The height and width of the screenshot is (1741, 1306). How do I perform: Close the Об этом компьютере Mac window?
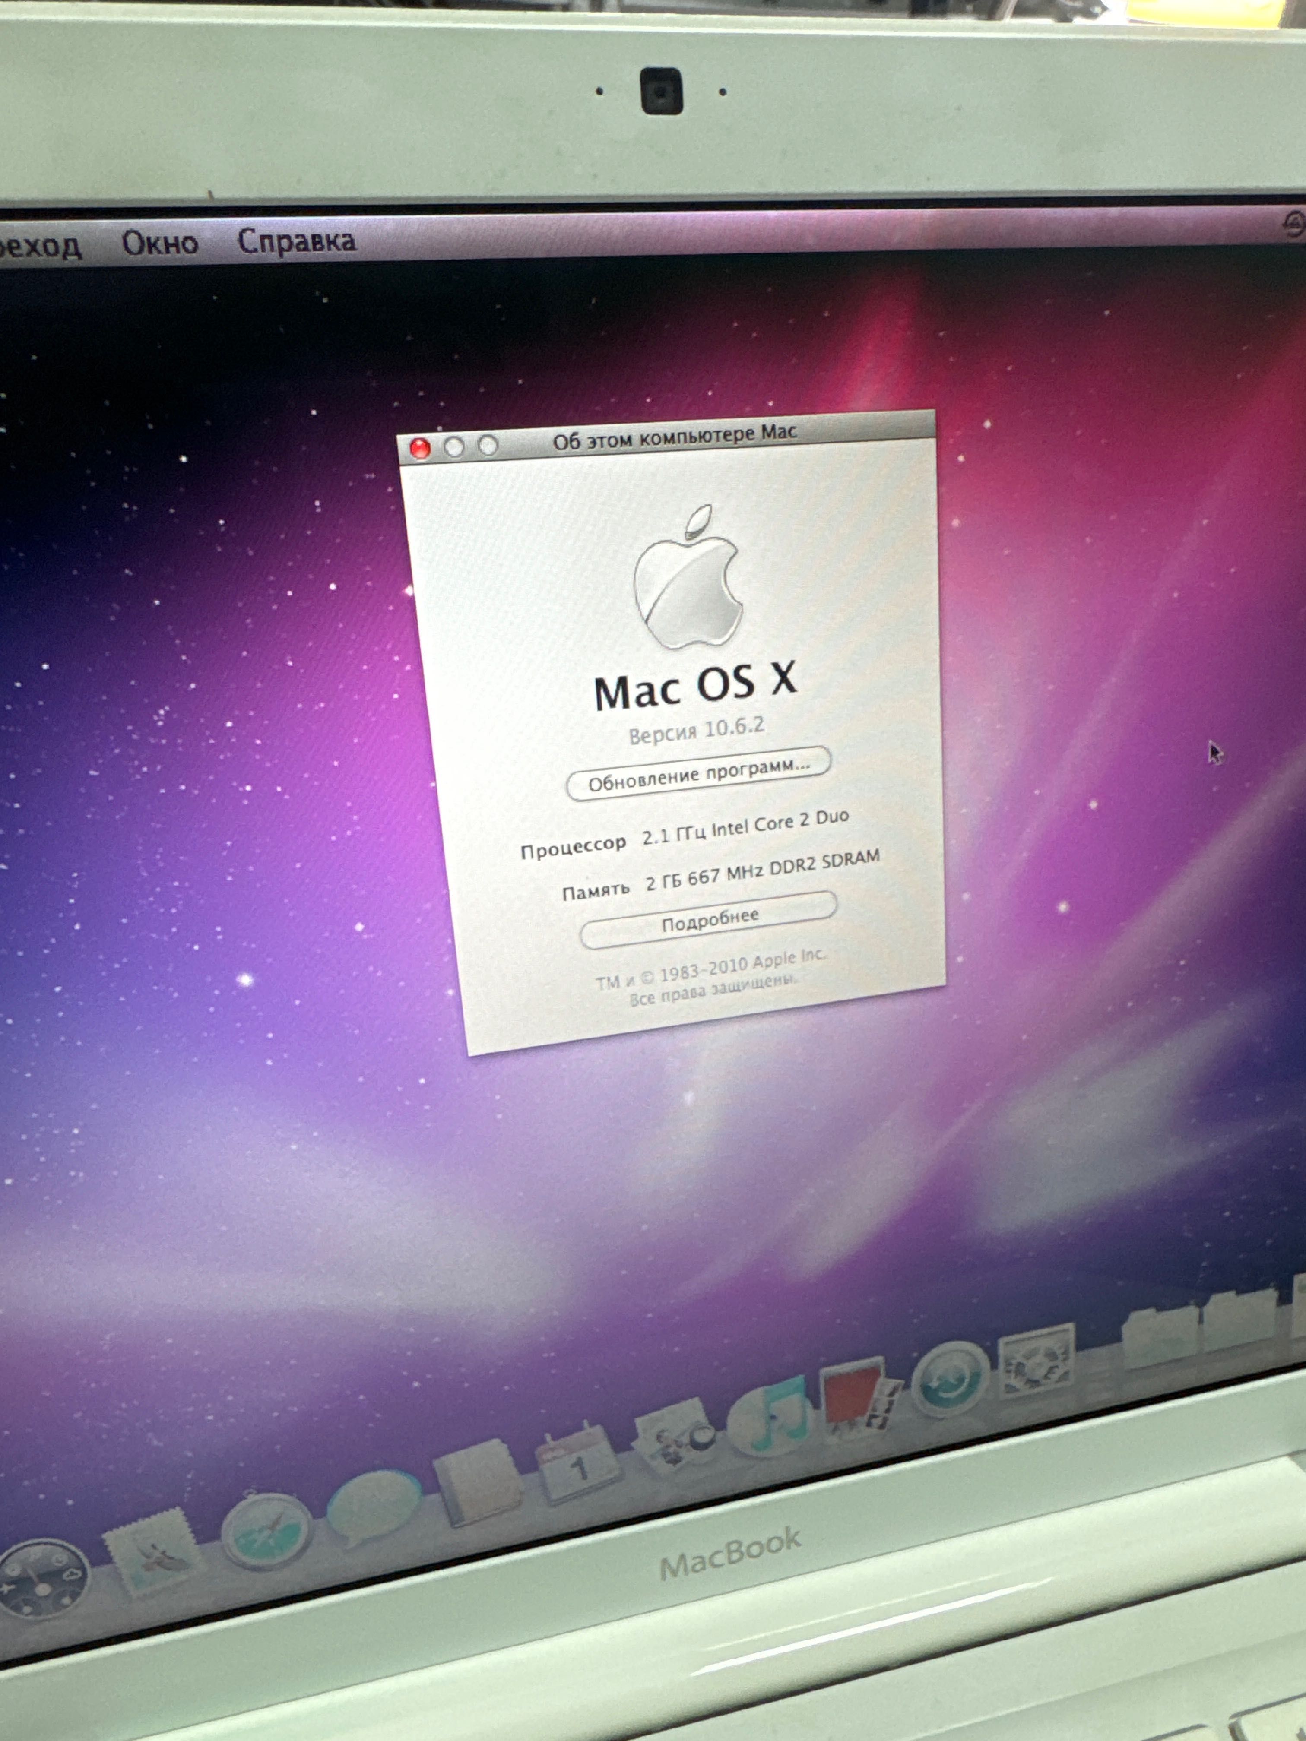(x=420, y=448)
